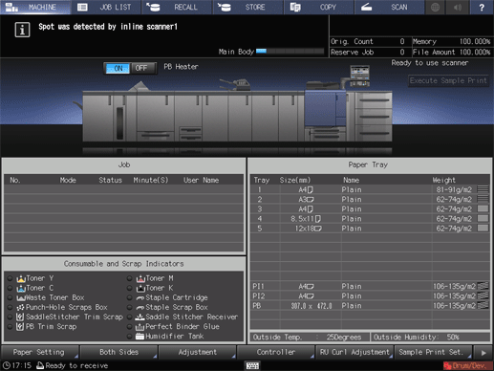The width and height of the screenshot is (494, 371).
Task: Click the Toner K icon
Action: pos(140,289)
